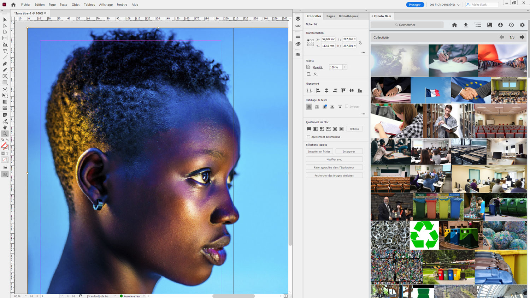Open the Stroke panel icon
This screenshot has width=530, height=298.
tap(298, 37)
